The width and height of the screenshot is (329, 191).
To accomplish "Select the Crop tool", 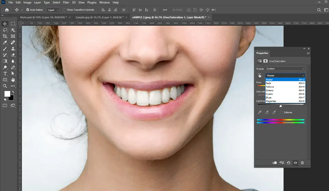I will pyautogui.click(x=5, y=36).
